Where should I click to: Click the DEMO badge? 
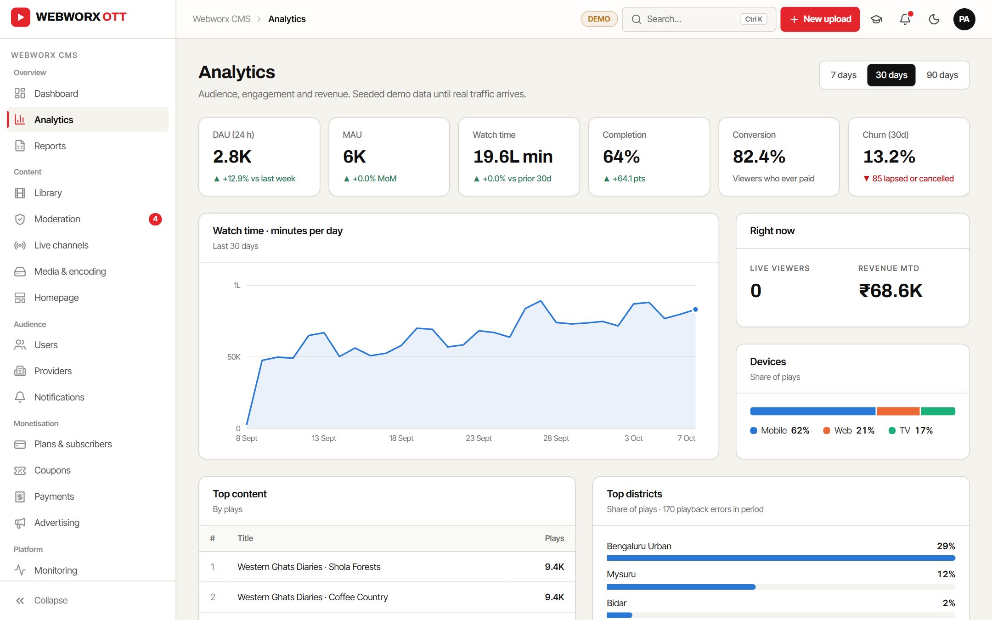(599, 19)
